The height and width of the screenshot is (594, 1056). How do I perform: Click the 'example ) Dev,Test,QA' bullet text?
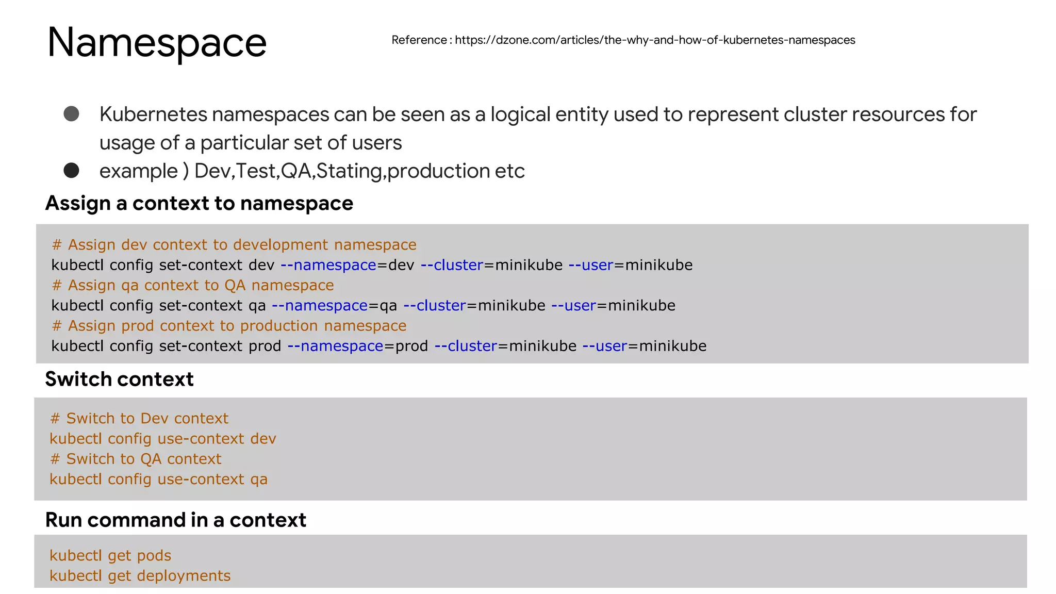coord(311,171)
